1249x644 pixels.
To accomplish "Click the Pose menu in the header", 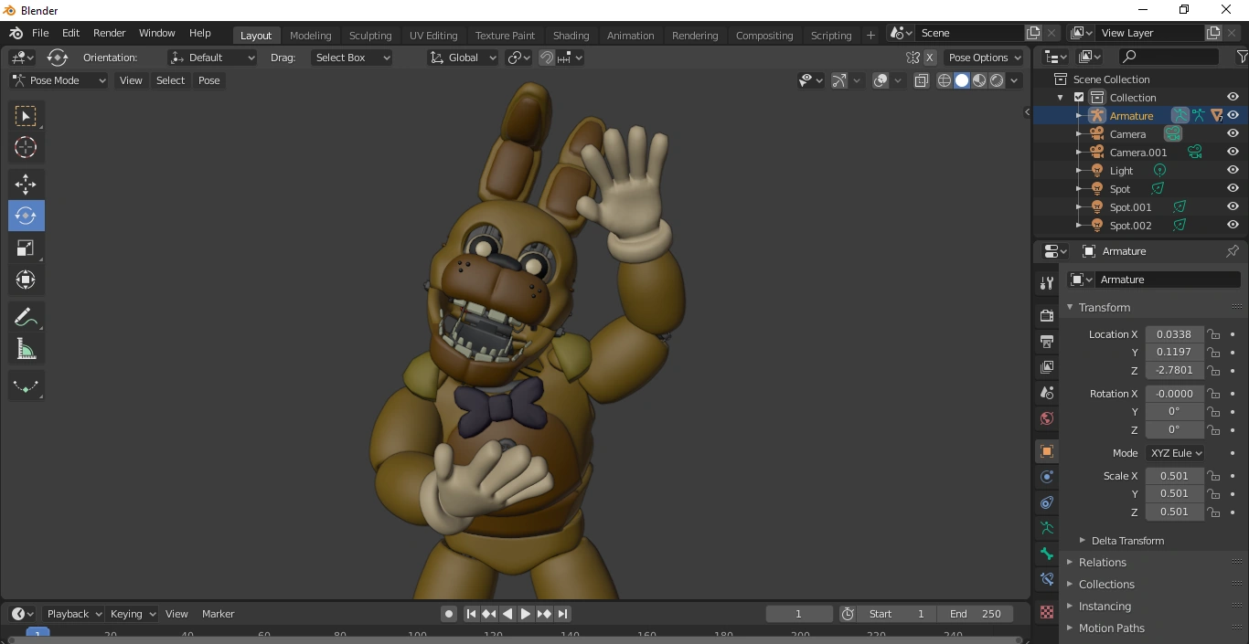I will 208,80.
